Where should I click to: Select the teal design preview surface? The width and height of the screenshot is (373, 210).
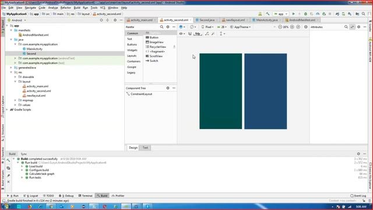220,91
